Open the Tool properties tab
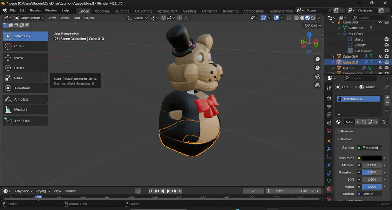The image size is (392, 210). (x=329, y=88)
